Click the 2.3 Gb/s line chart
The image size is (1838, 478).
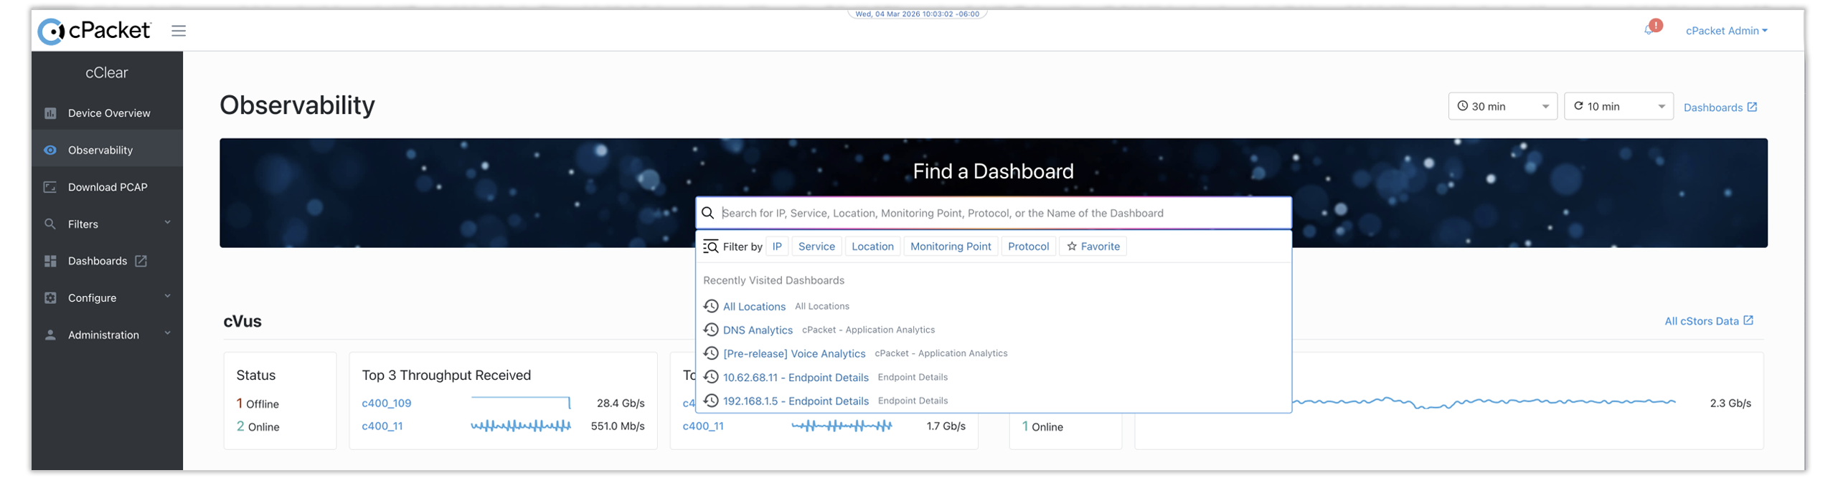tap(1484, 403)
